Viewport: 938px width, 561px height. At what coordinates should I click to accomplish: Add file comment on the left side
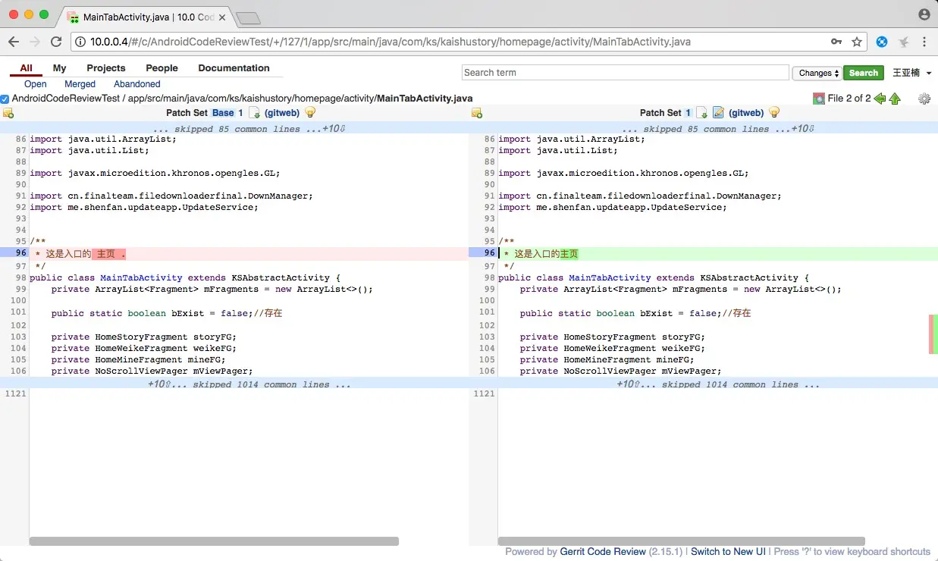click(8, 114)
